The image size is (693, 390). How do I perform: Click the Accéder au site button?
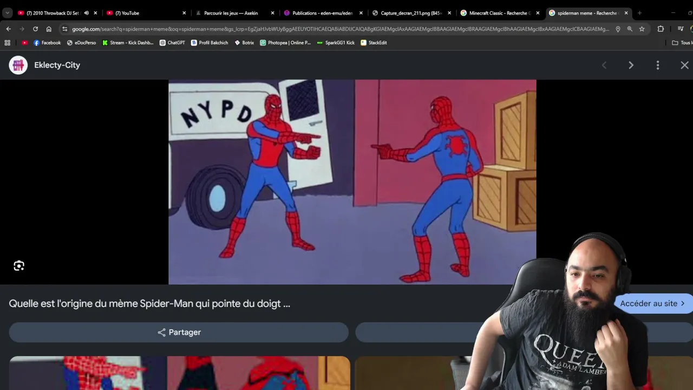(x=652, y=303)
